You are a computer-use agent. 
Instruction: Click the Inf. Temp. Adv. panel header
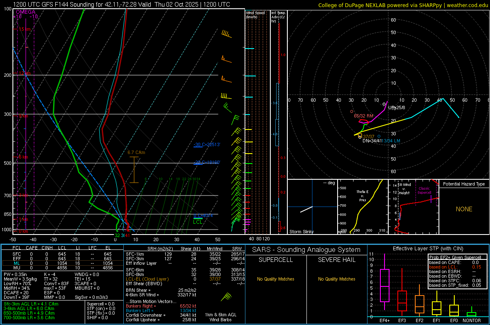point(278,17)
